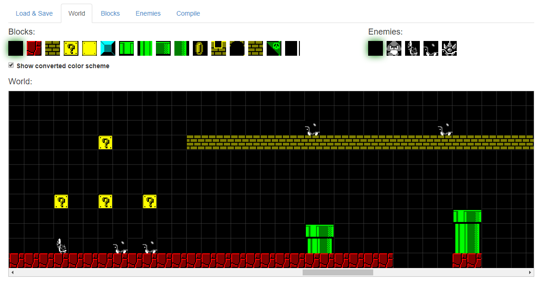Open the Compile tab

pos(188,13)
